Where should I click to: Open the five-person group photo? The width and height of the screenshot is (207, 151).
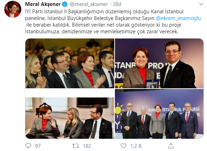pyautogui.click(x=159, y=114)
